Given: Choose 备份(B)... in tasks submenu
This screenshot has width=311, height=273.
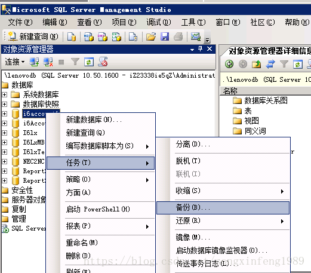Looking at the screenshot, I should coord(223,208).
